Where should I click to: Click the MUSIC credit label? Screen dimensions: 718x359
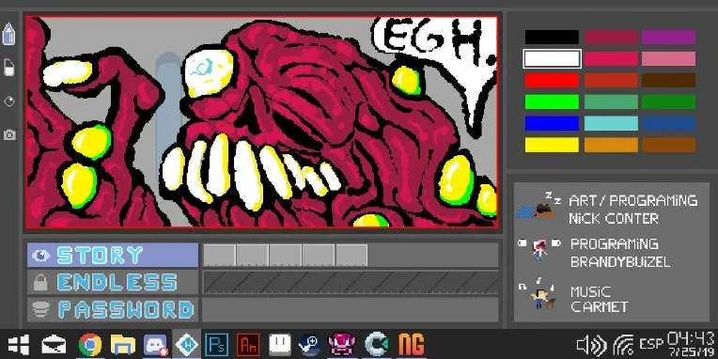pos(590,291)
